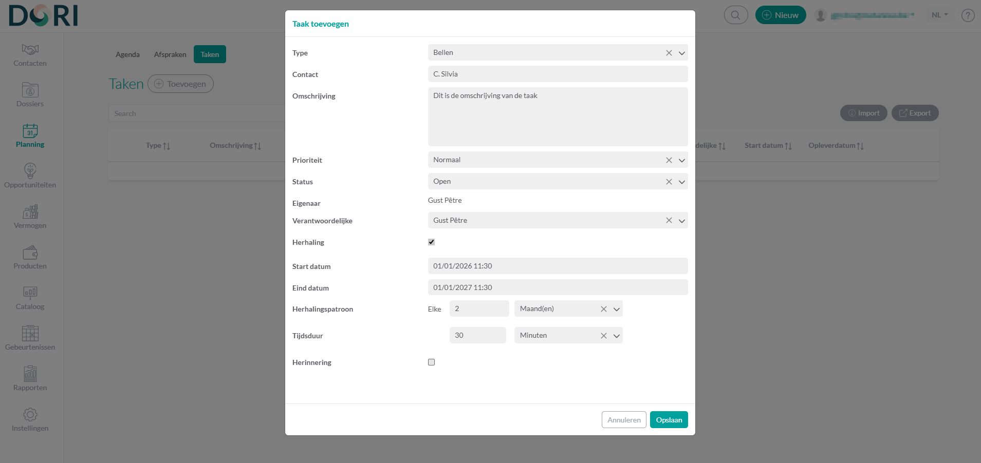Clear the Status field with the X
This screenshot has width=981, height=463.
point(669,182)
